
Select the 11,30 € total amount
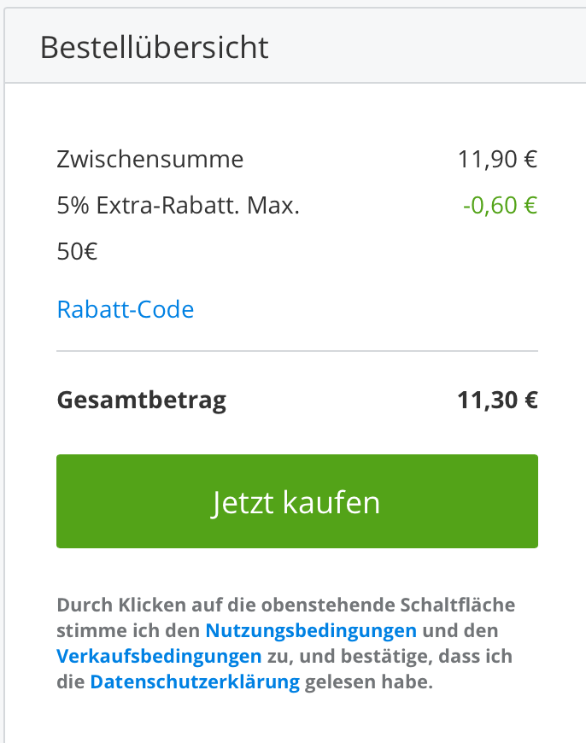click(497, 401)
